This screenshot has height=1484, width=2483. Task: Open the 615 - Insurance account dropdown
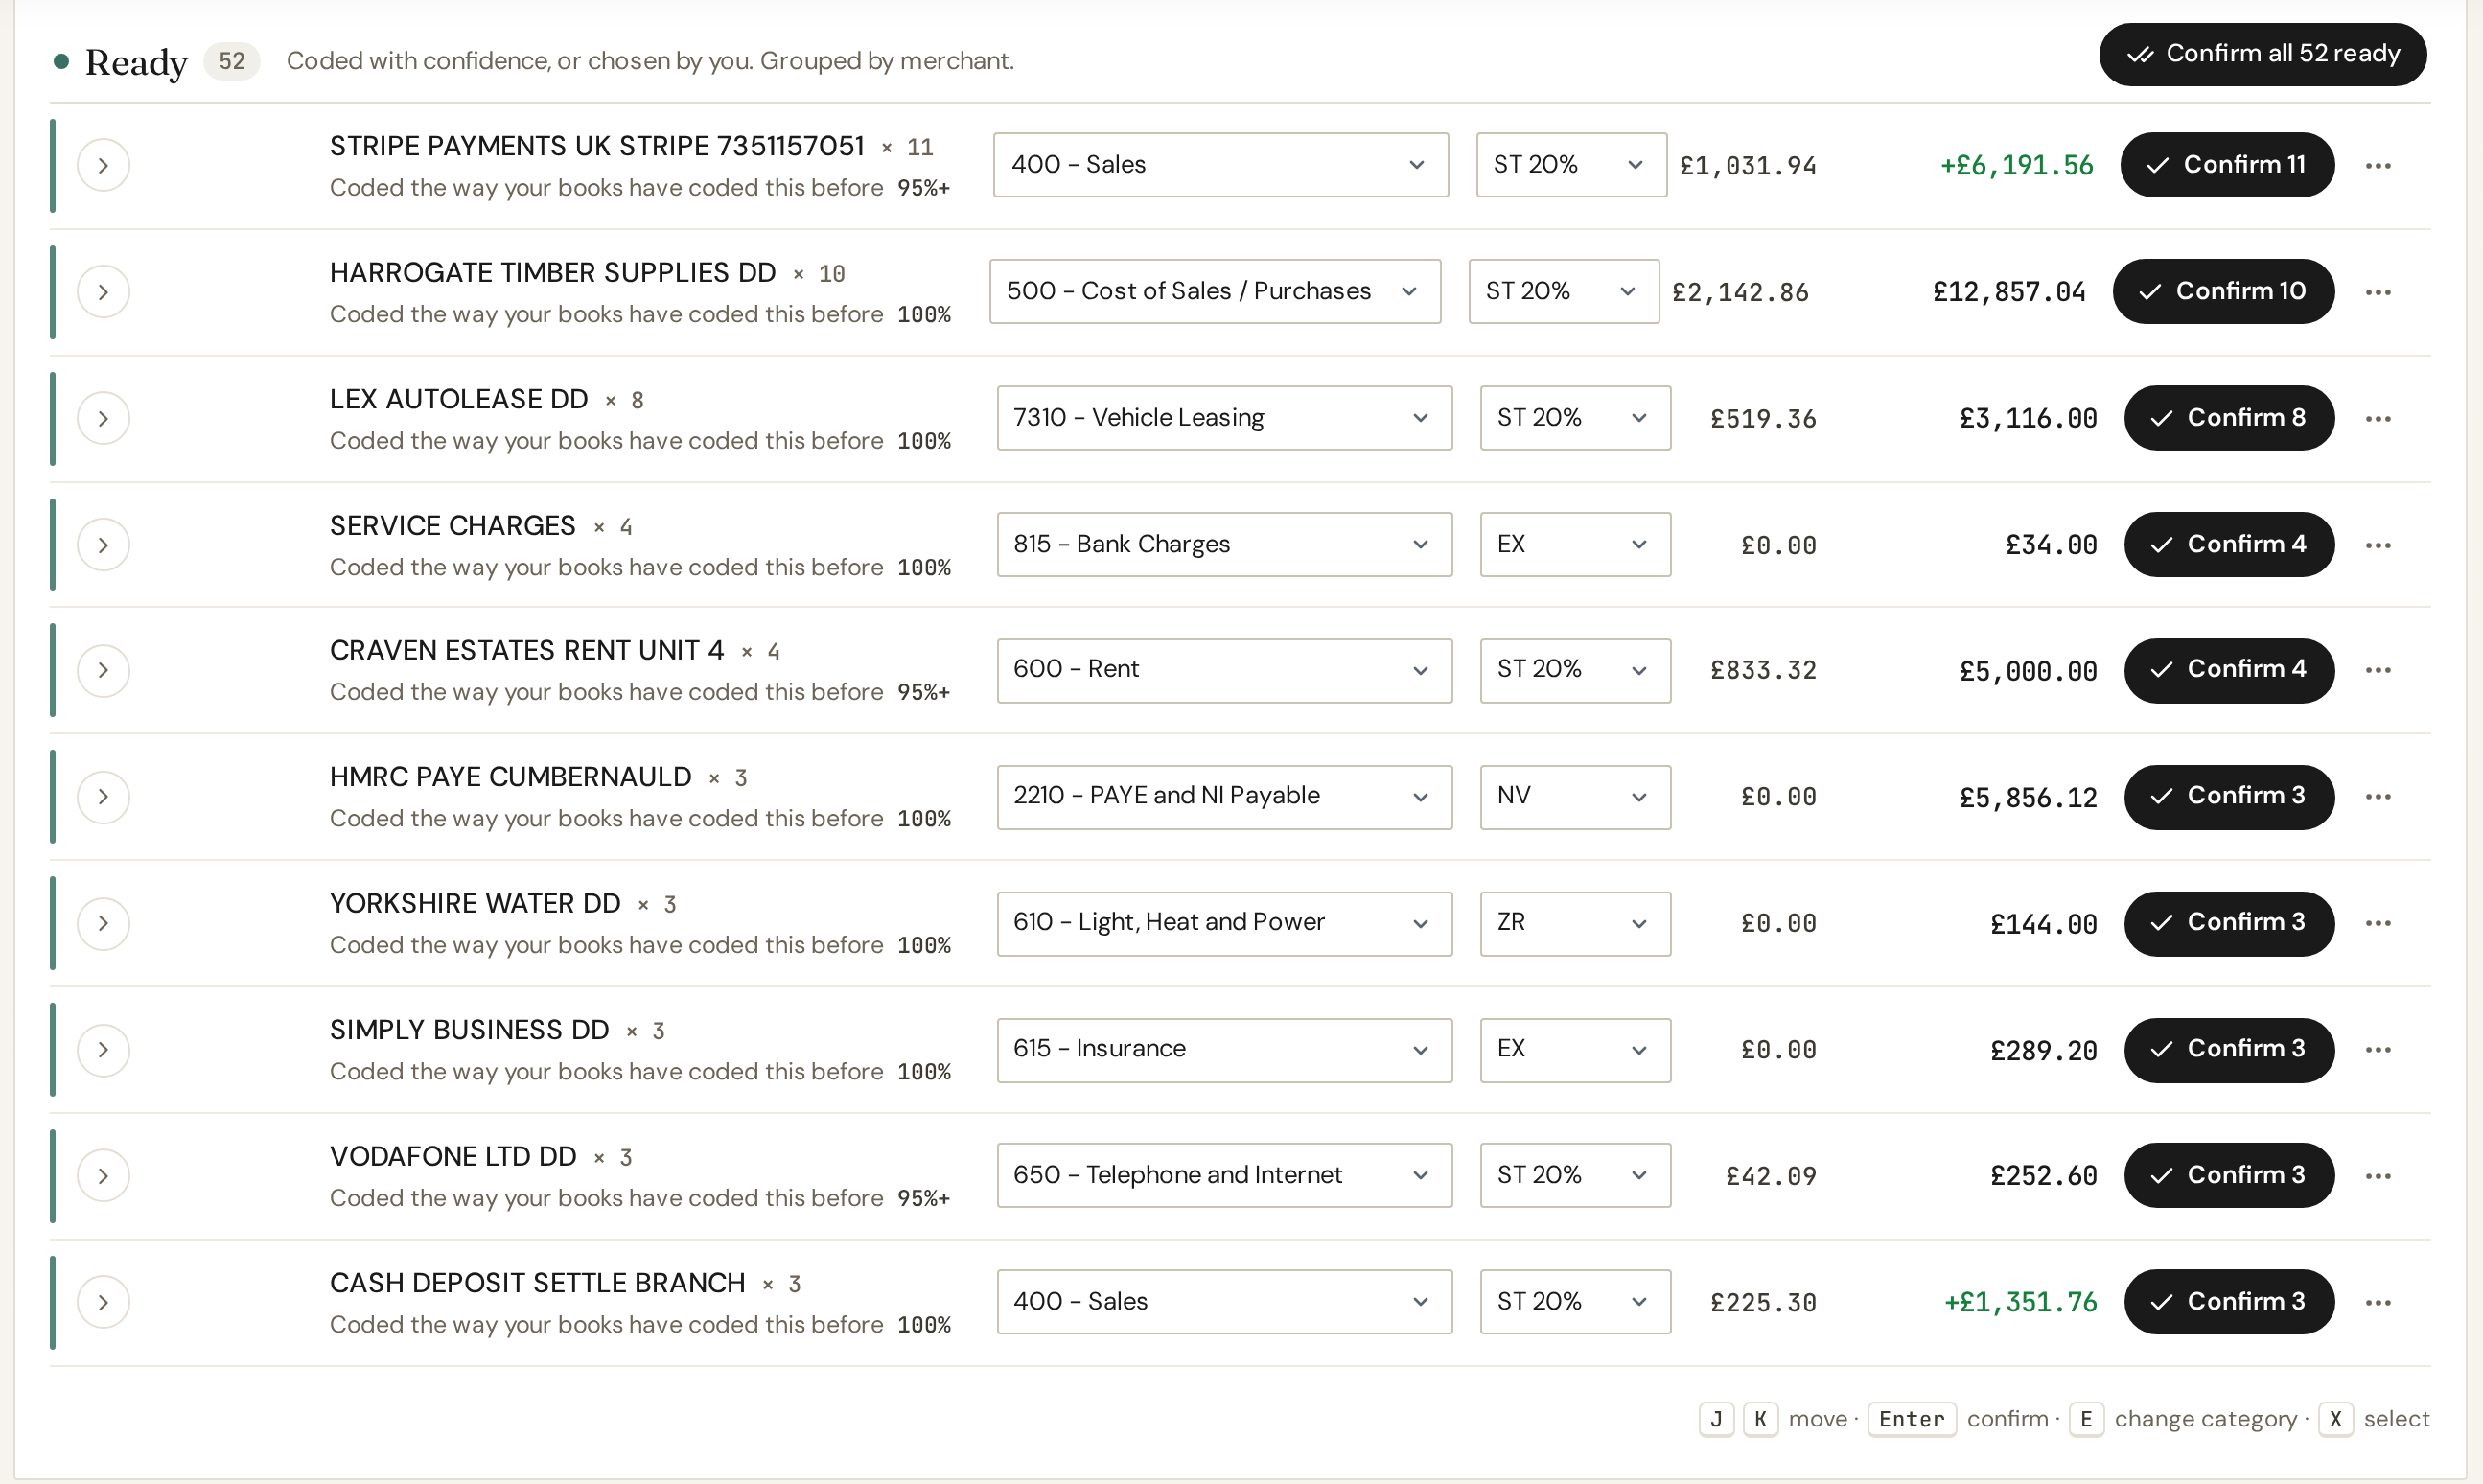click(x=1224, y=1050)
